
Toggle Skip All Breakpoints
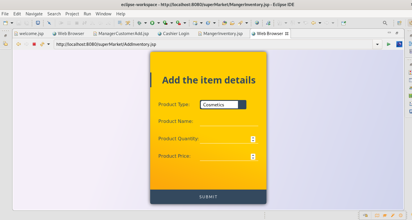click(x=49, y=23)
